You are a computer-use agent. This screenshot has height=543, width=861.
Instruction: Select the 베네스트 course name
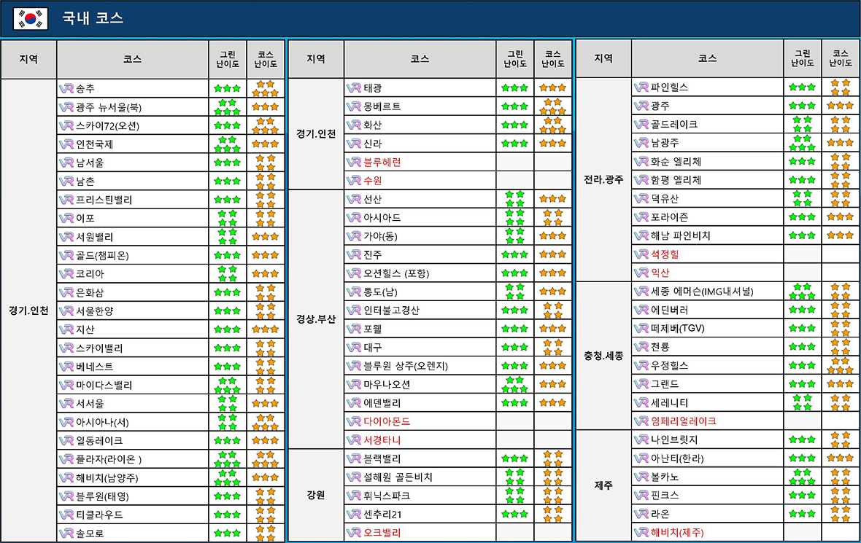tap(94, 367)
